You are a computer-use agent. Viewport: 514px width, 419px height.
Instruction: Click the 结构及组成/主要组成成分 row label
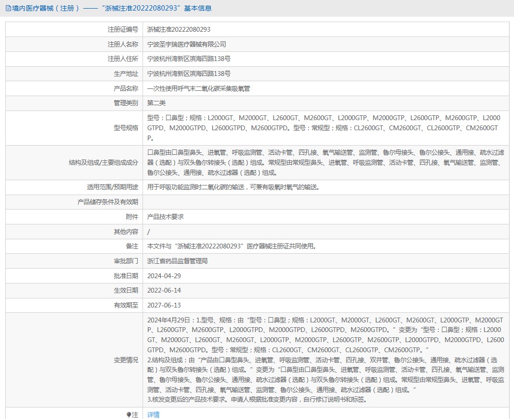pos(103,162)
